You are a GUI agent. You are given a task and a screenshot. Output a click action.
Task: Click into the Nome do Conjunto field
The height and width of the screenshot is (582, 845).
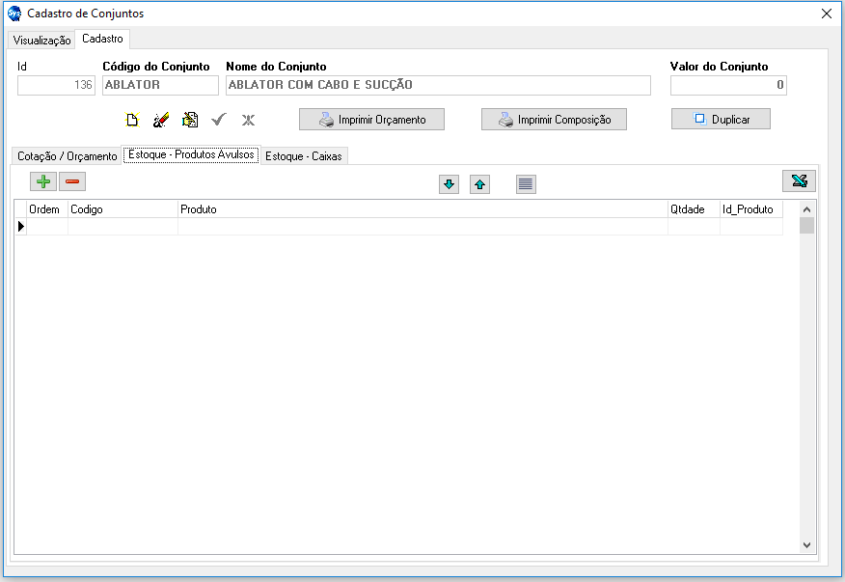tap(438, 85)
